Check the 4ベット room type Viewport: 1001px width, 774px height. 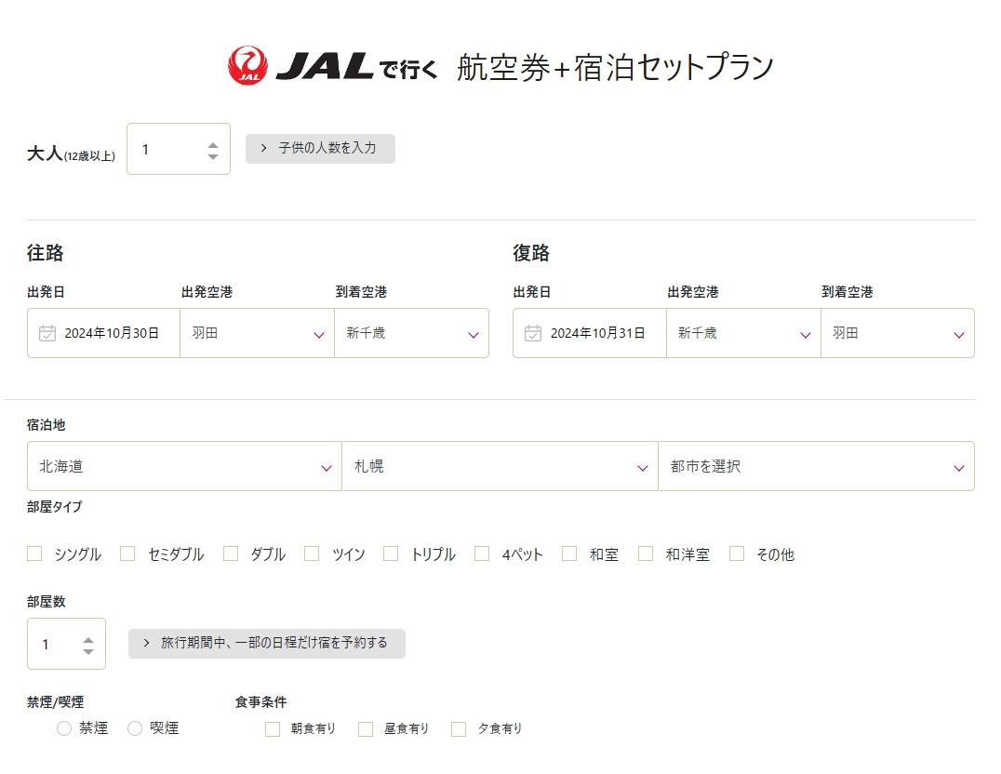pyautogui.click(x=482, y=554)
